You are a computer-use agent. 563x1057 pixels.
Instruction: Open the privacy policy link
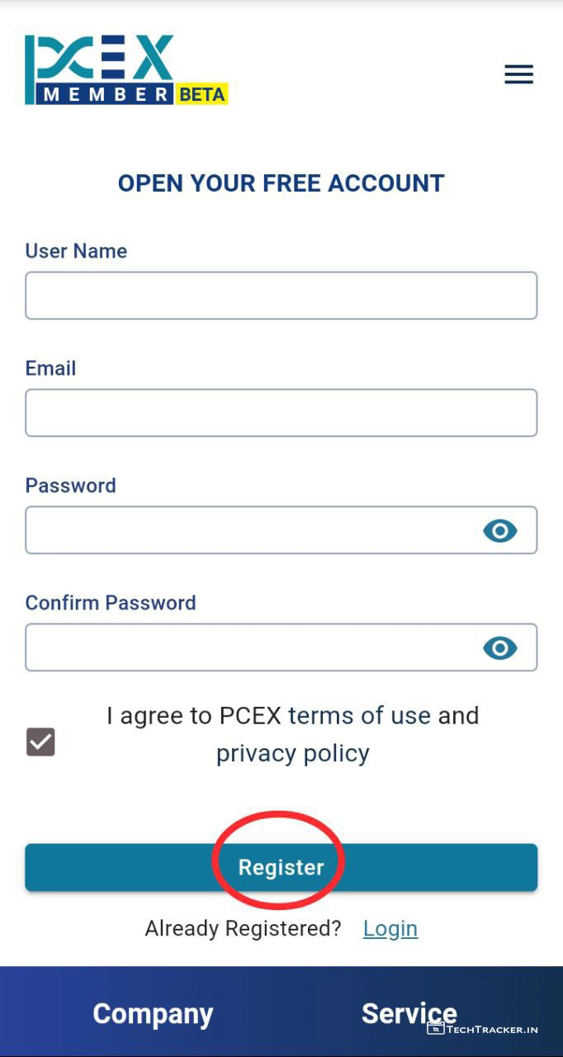[292, 753]
